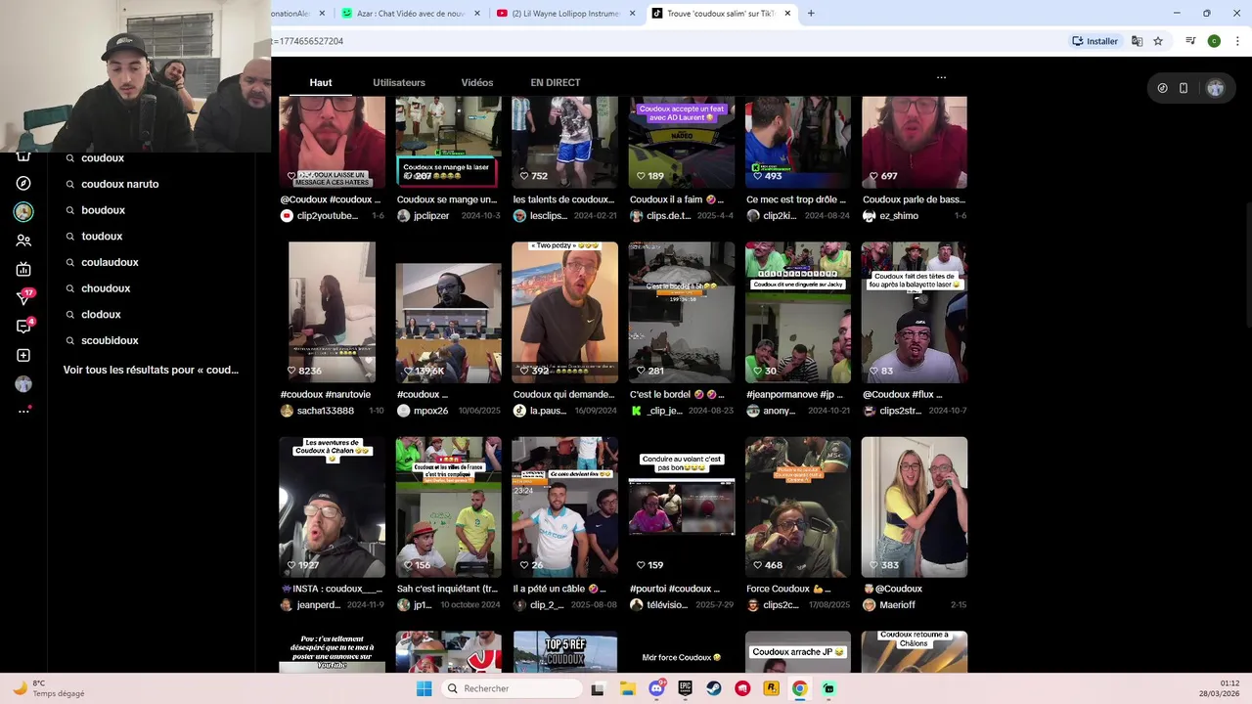This screenshot has height=704, width=1252.
Task: Open the weather widget showing 8°C
Action: click(x=49, y=688)
